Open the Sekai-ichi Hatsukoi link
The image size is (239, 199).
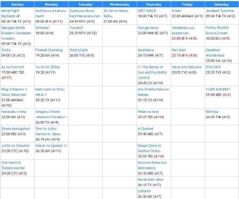click(186, 67)
